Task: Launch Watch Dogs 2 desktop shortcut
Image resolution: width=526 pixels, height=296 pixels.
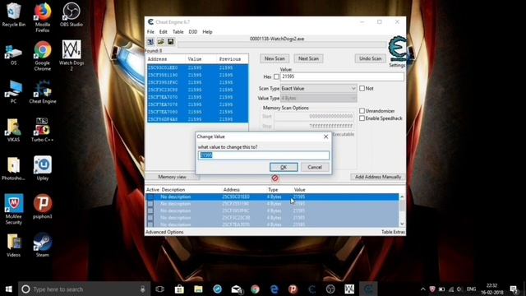Action: click(72, 56)
